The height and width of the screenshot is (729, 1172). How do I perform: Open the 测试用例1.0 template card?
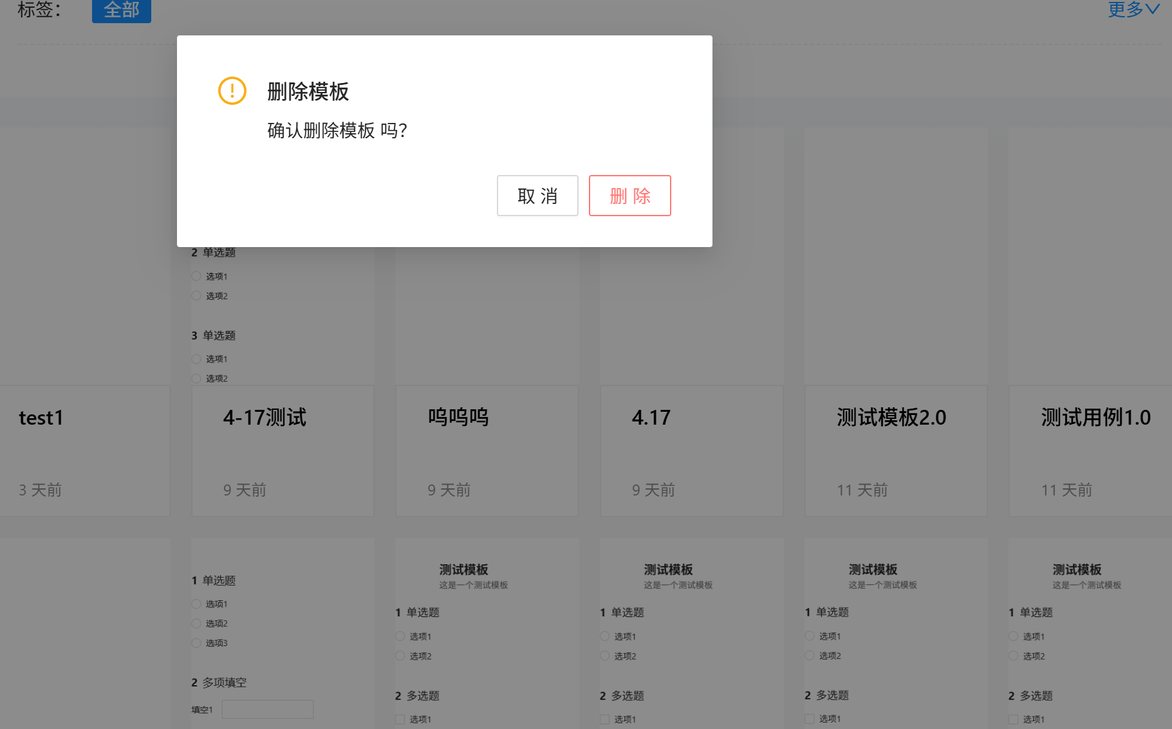(1090, 451)
